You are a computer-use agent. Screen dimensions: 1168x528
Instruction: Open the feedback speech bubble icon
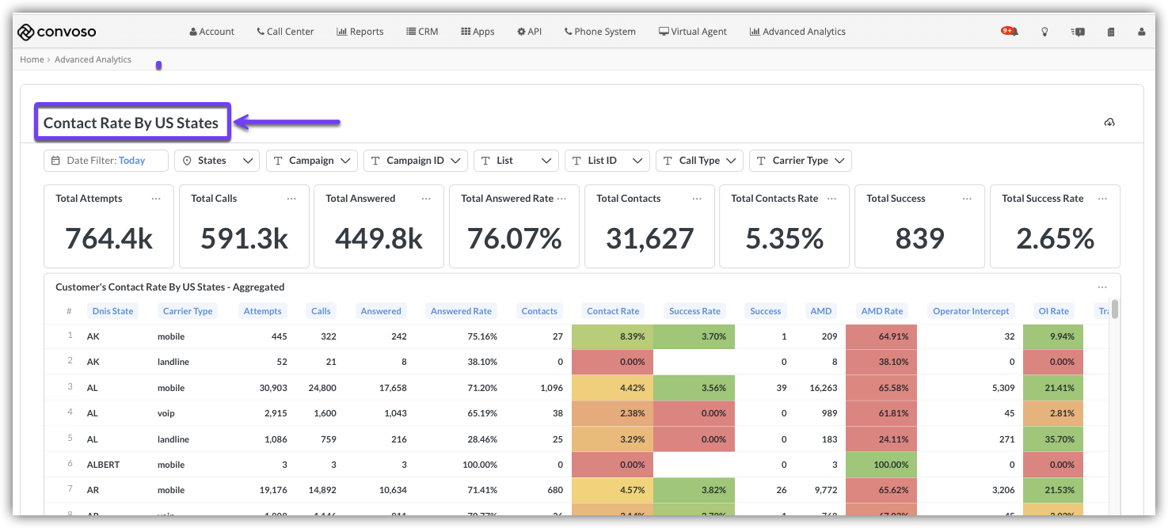pos(1078,32)
